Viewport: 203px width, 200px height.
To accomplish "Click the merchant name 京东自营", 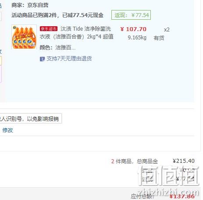I will [x=38, y=5].
